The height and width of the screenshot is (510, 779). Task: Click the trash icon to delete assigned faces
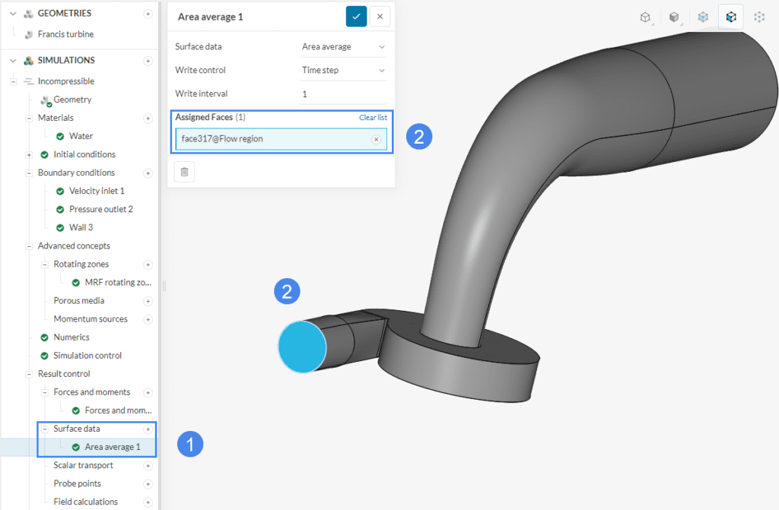click(183, 171)
